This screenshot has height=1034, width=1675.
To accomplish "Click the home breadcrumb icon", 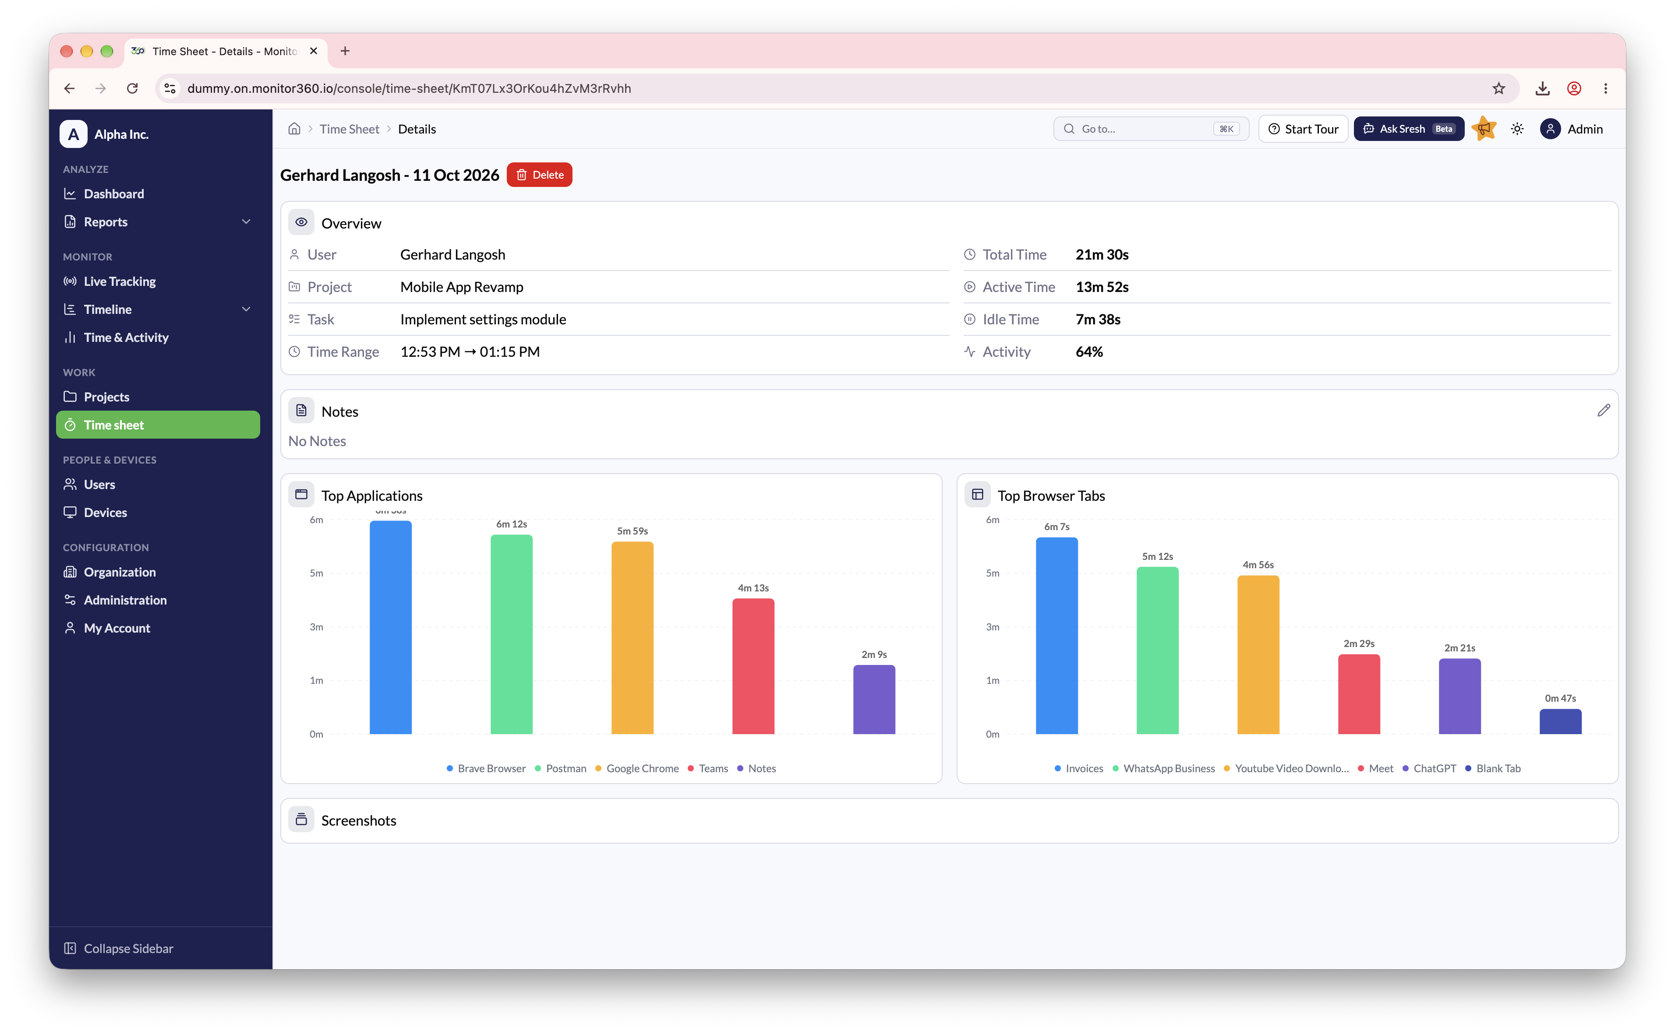I will click(294, 129).
